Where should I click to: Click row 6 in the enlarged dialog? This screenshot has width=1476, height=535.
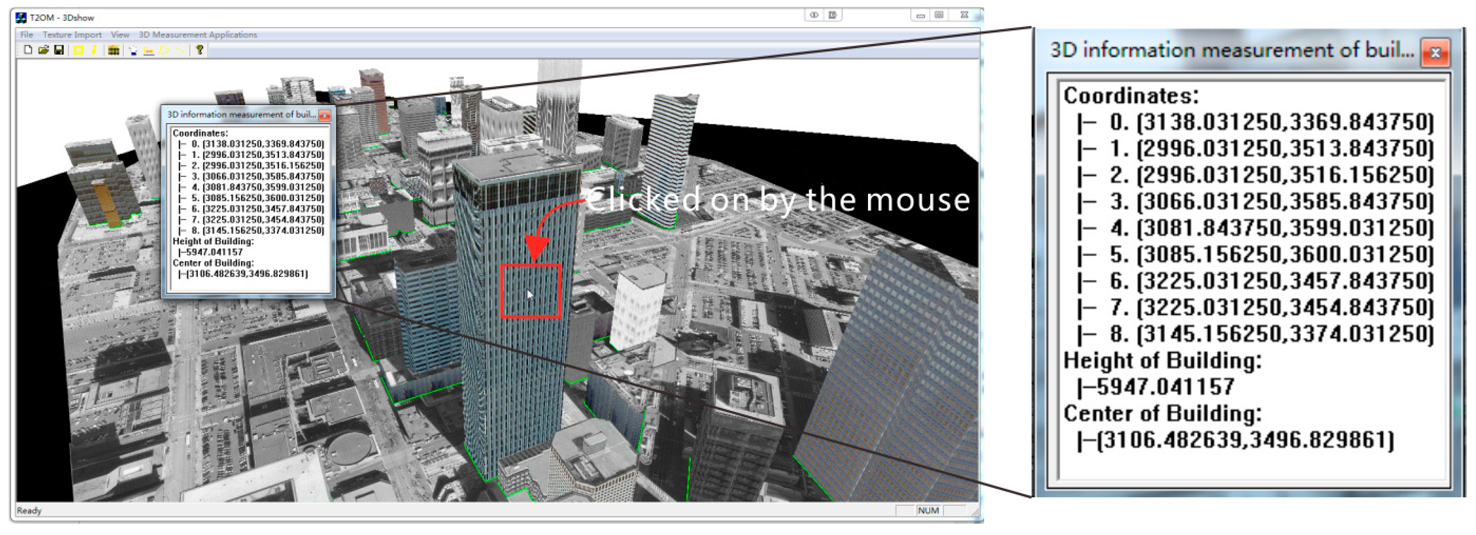[1255, 281]
